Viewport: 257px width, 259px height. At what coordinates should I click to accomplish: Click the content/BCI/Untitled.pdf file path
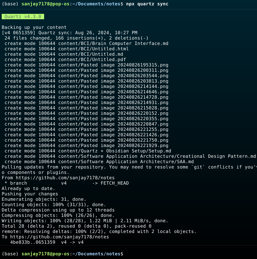92,60
